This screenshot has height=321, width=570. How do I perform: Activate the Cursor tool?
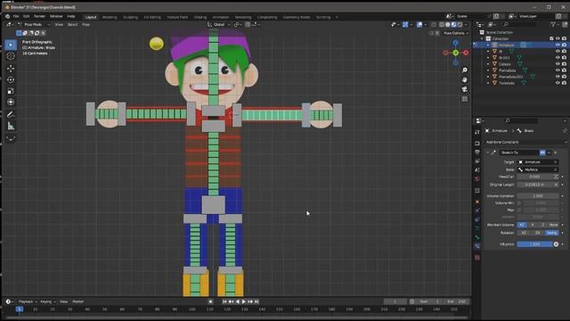[11, 56]
